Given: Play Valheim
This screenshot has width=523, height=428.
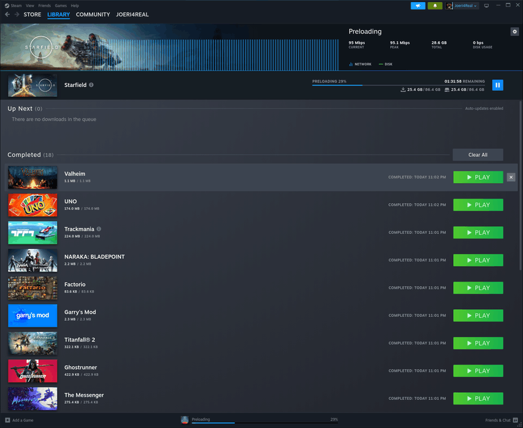Looking at the screenshot, I should 478,177.
